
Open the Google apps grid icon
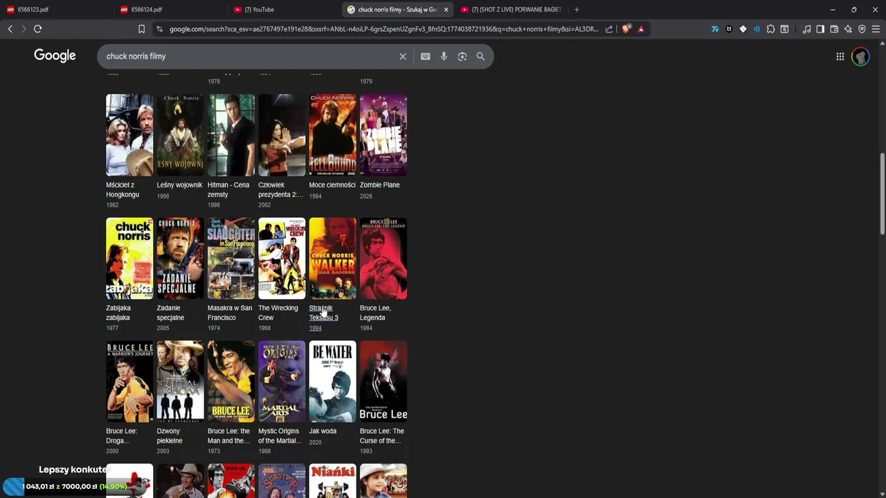tap(840, 57)
